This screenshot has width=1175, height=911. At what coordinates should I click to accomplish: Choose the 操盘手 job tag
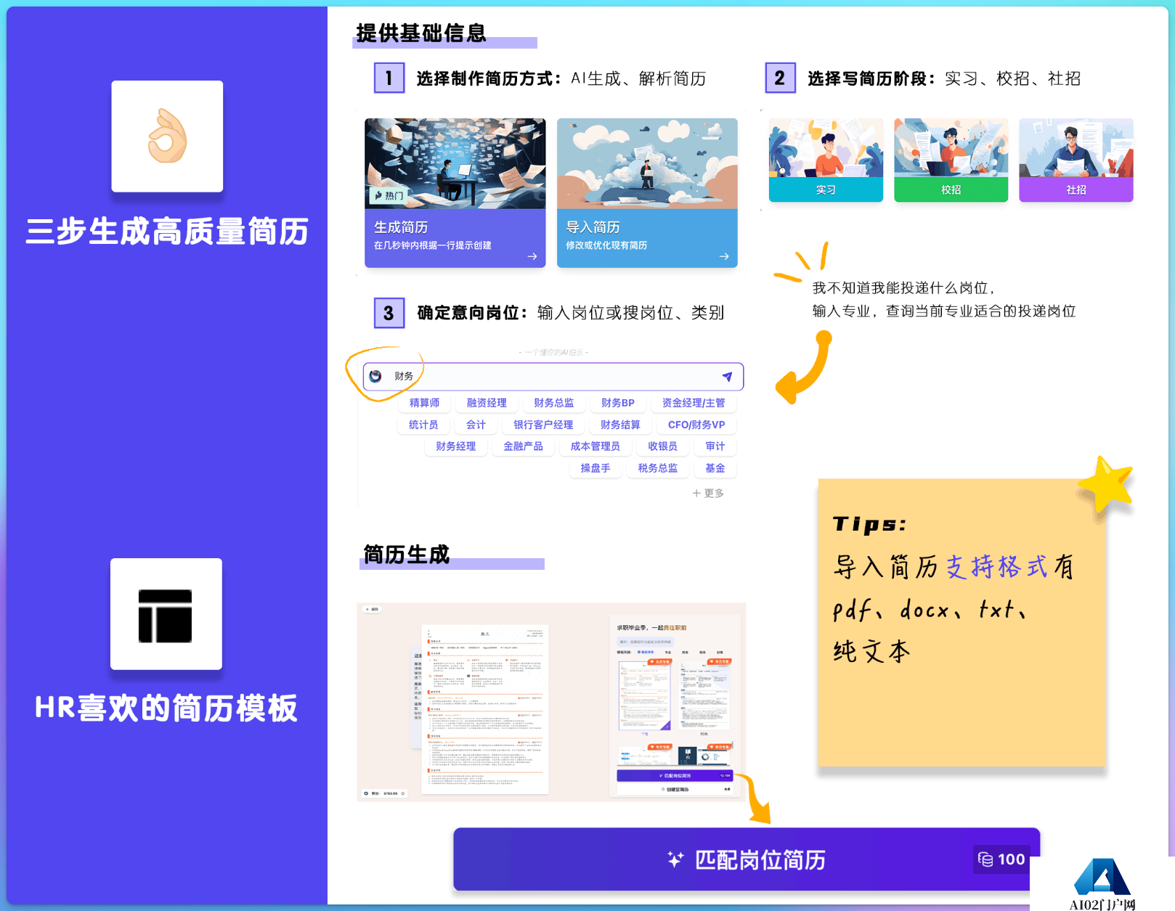coord(595,468)
